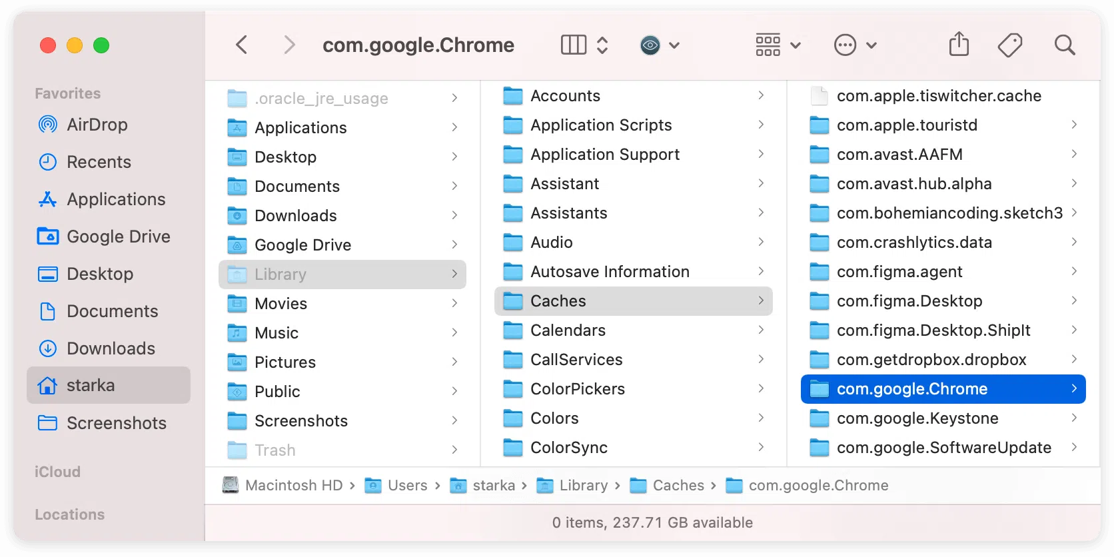Screen dimensions: 1114x557
Task: Select the Downloads folder in first column
Action: pos(295,216)
